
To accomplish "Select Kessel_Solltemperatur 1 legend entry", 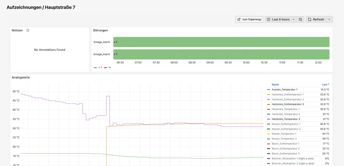I will [286, 124].
